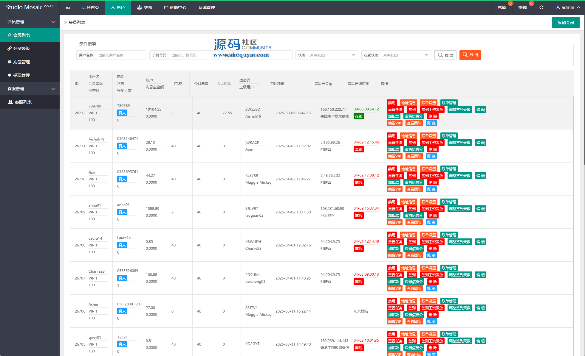The image size is (585, 356).
Task: Open 提现管理 in the sidebar
Action: (x=21, y=75)
